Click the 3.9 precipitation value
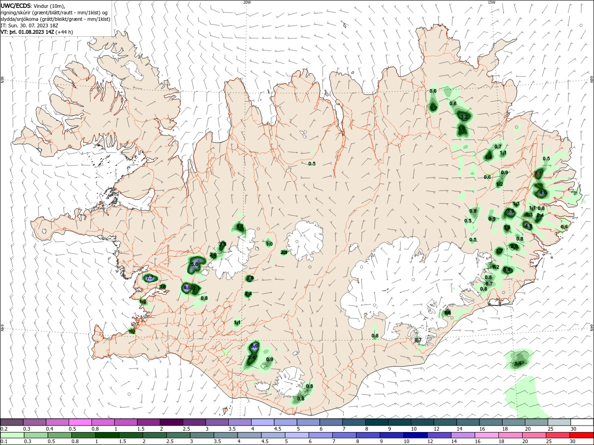 [510, 211]
